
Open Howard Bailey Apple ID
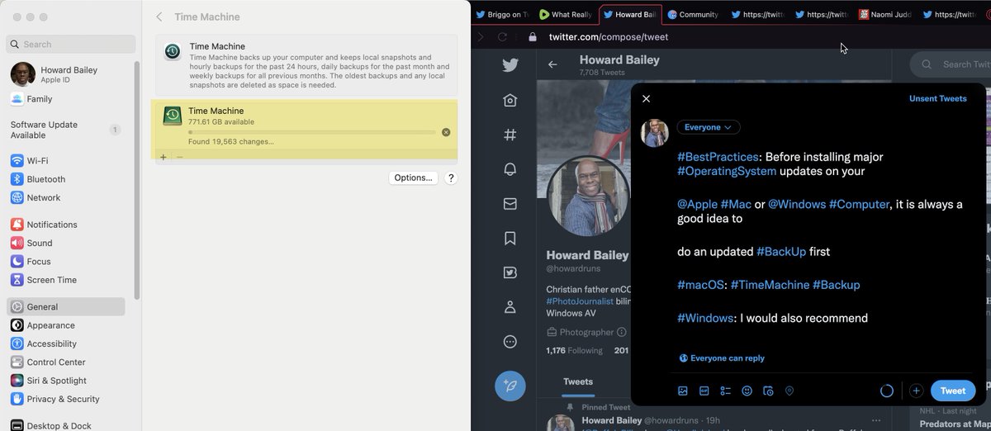[66, 74]
